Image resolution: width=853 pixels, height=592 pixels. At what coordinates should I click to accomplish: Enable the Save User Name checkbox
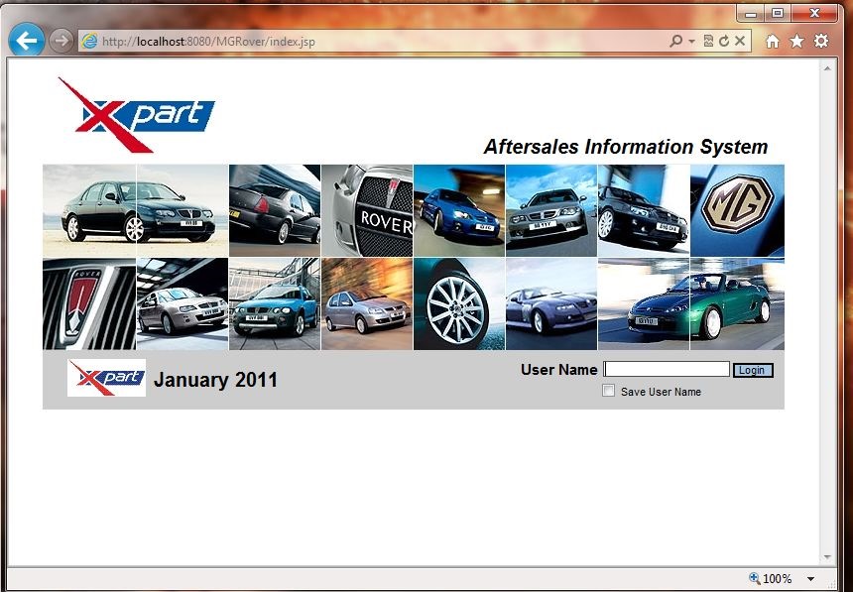[x=609, y=391]
